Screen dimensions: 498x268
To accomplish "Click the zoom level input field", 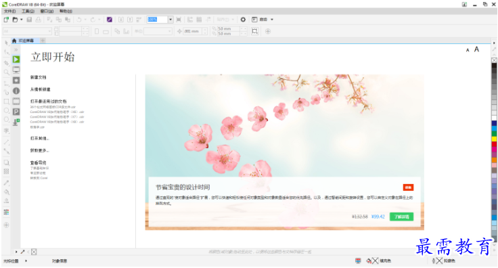I will pos(158,20).
